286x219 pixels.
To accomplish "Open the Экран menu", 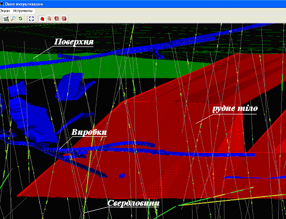I will (5, 11).
